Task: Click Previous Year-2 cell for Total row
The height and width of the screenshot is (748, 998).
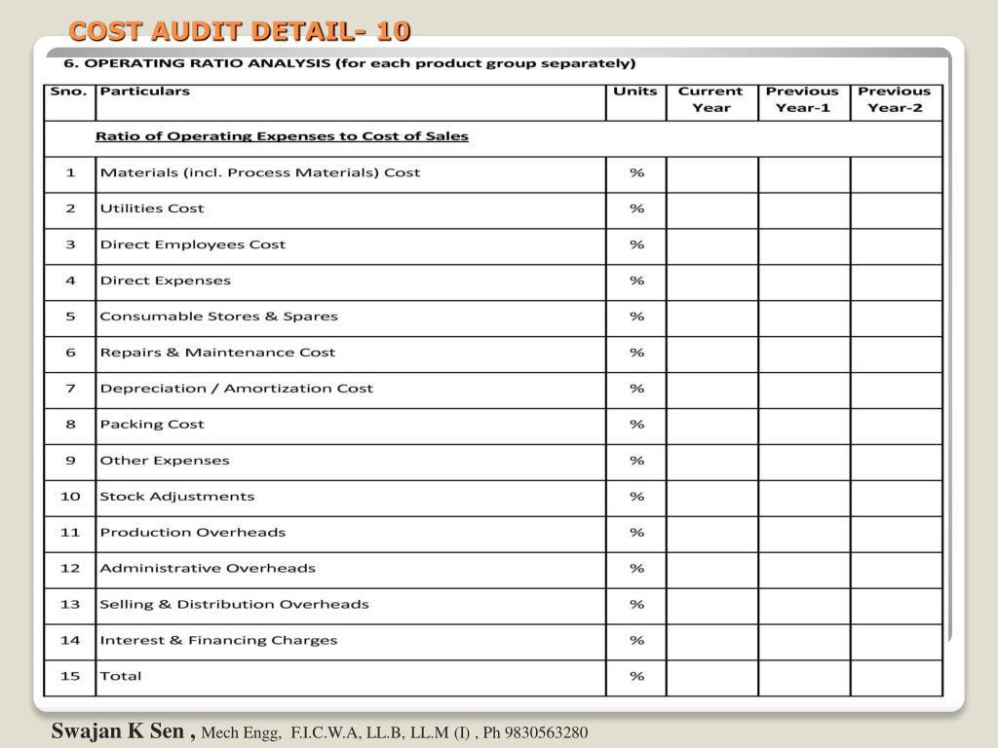Action: [897, 678]
